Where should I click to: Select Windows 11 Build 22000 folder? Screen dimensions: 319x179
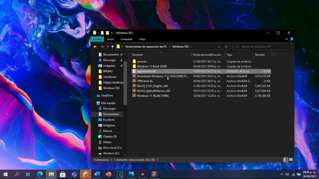coord(152,66)
